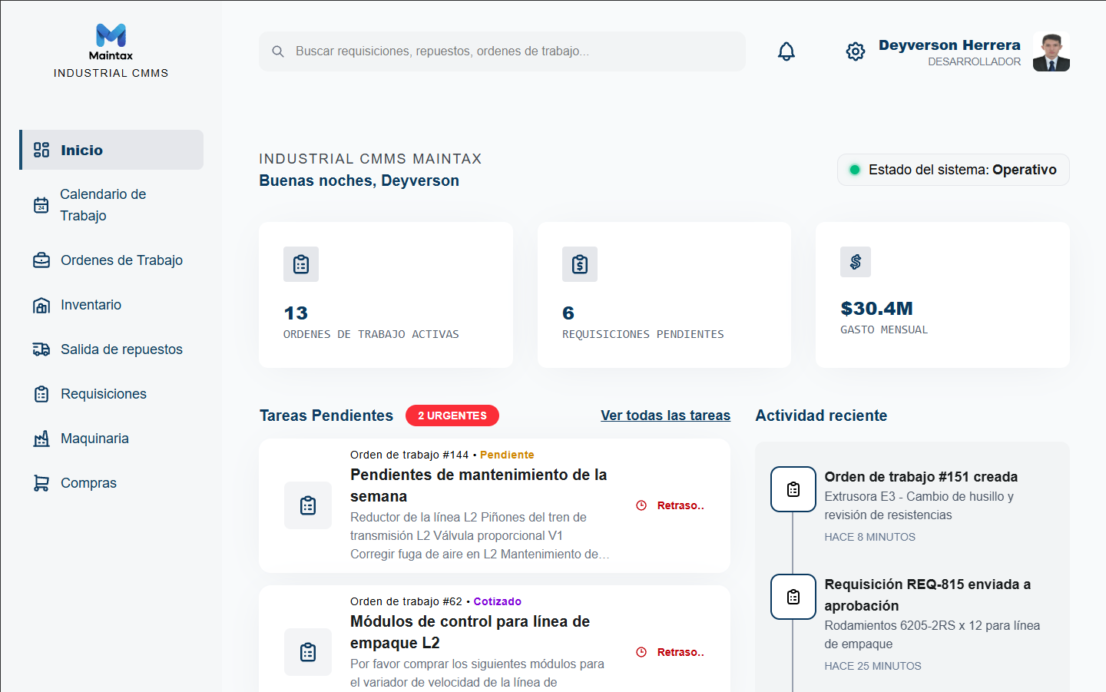Click the Buenas noches, Deyverson greeting
The height and width of the screenshot is (692, 1106).
[359, 180]
